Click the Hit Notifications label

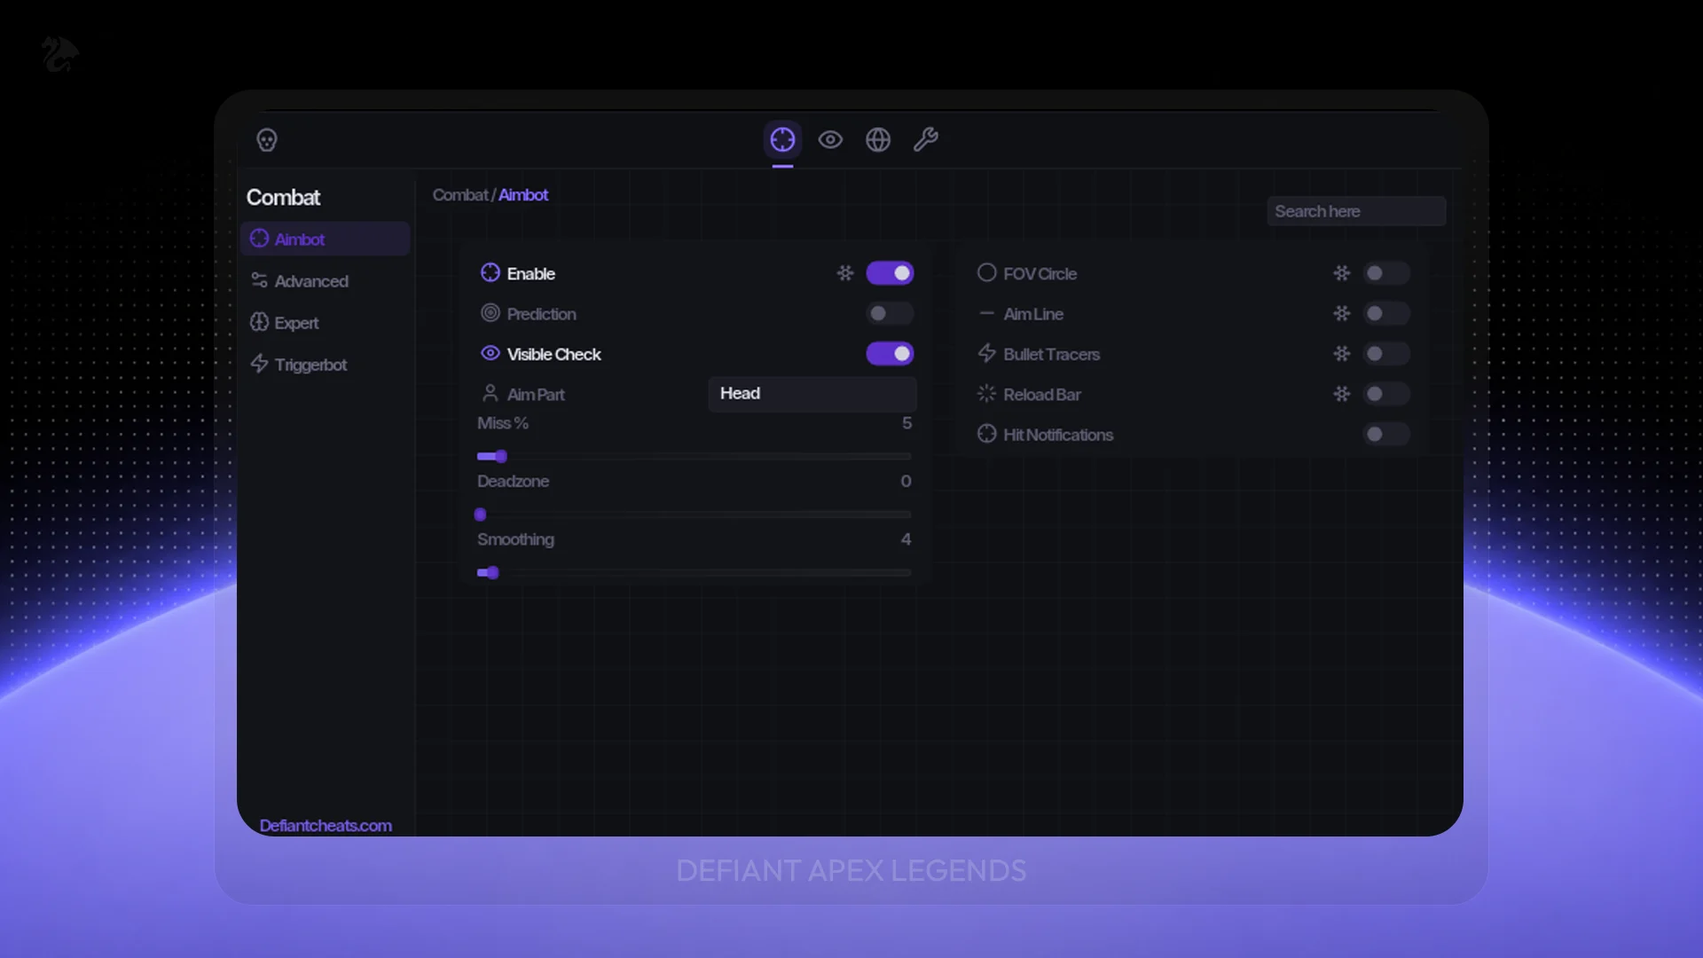pyautogui.click(x=1058, y=435)
